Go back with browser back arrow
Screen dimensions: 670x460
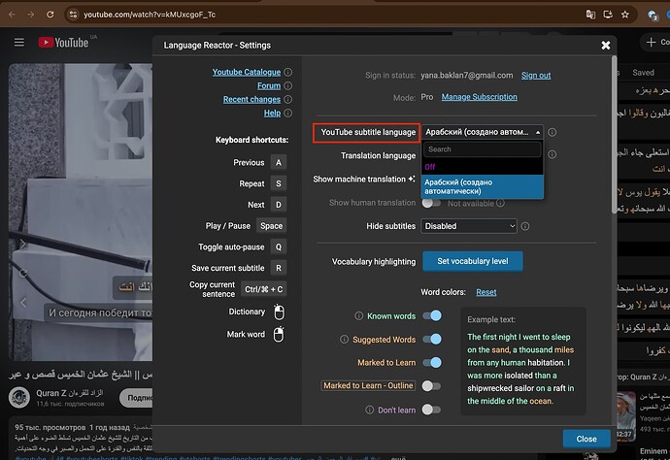tap(12, 15)
